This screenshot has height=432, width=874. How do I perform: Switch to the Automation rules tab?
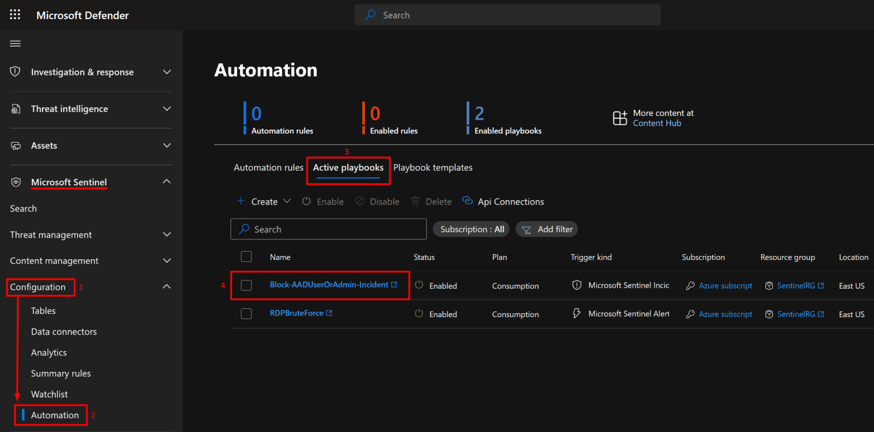[268, 168]
